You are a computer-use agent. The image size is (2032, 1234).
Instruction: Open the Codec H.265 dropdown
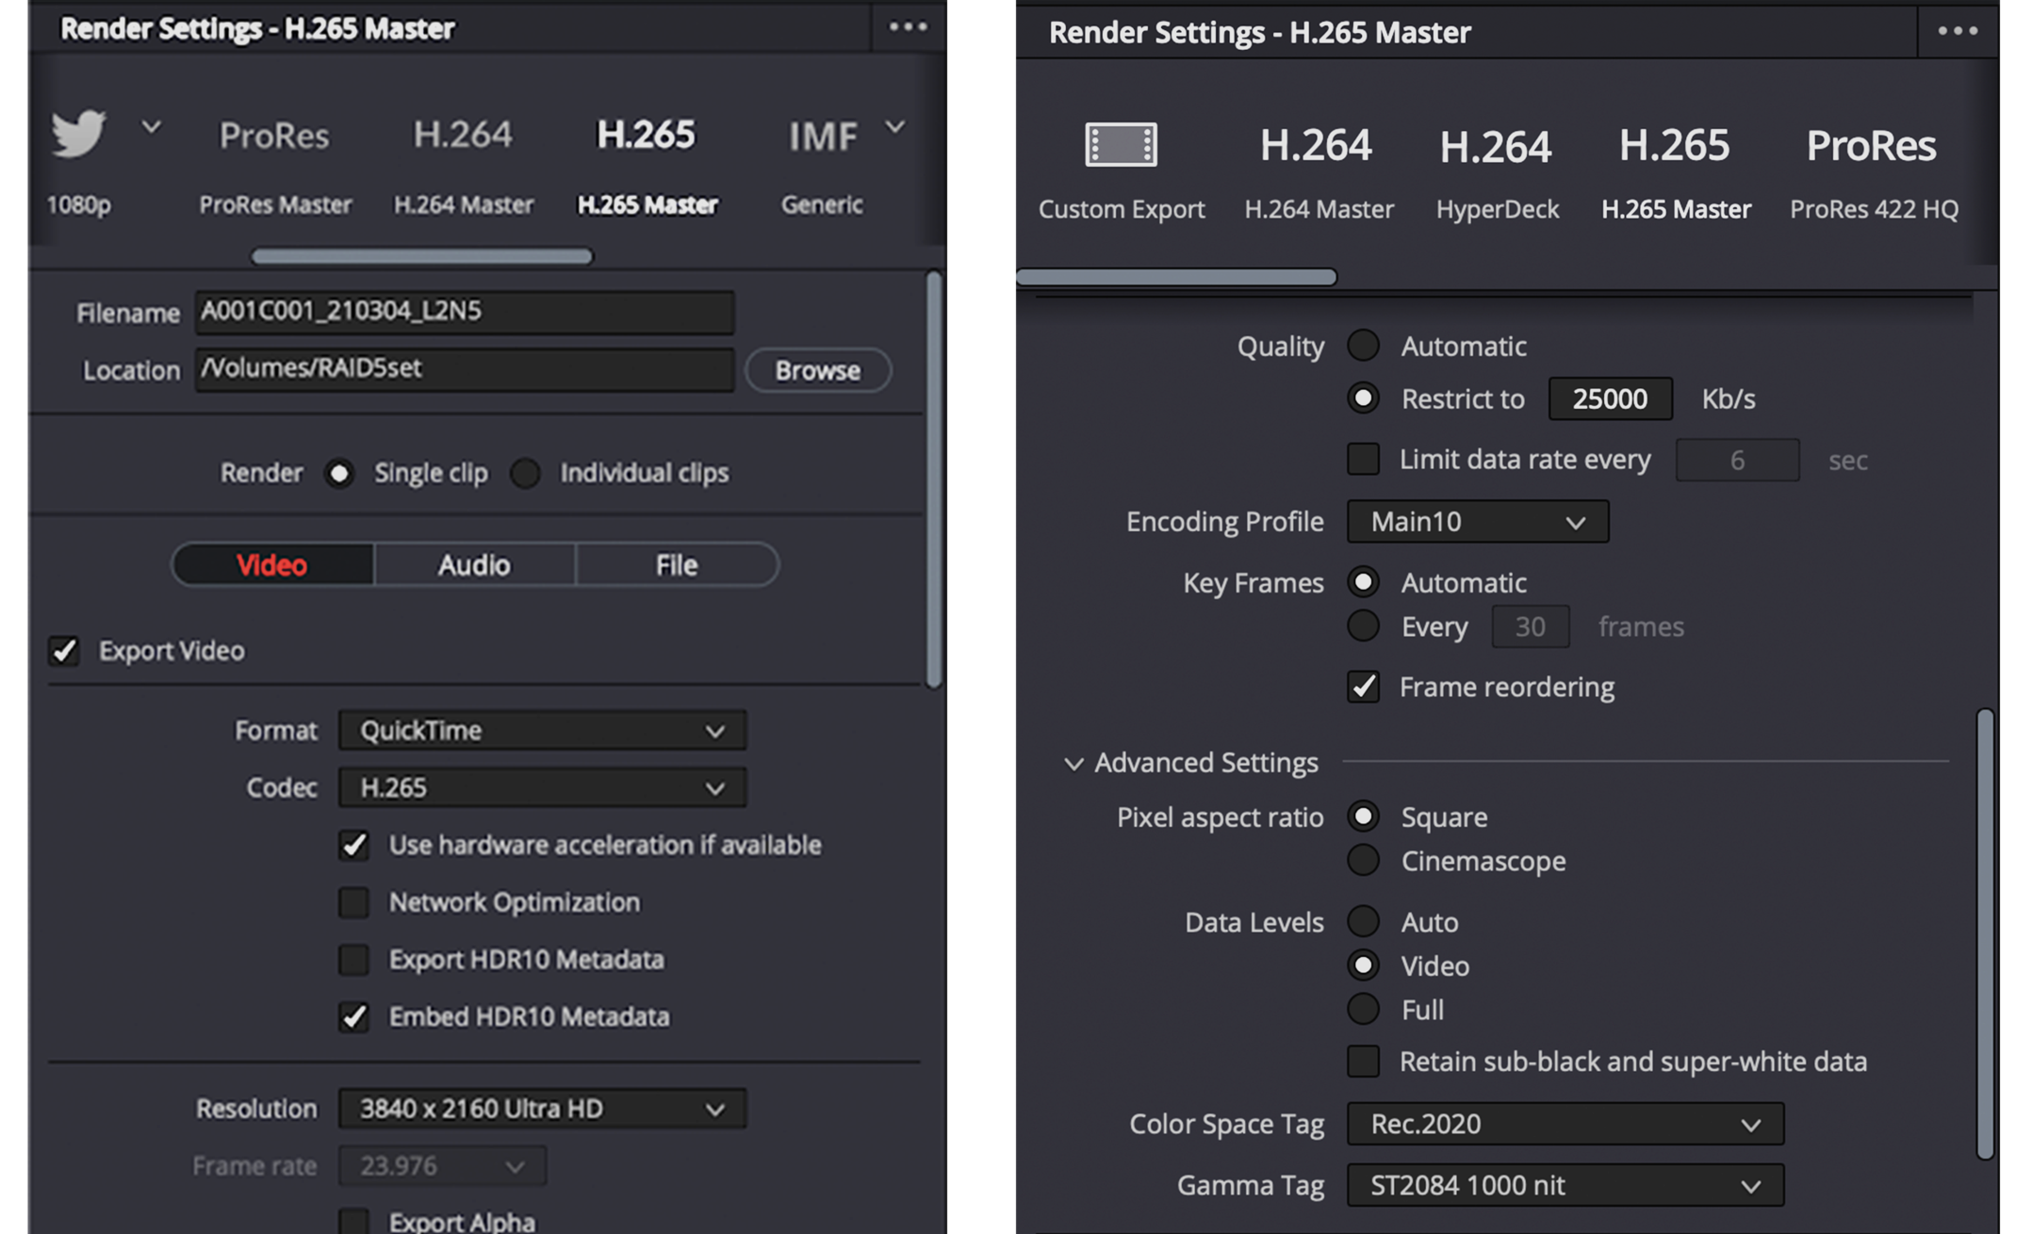(542, 787)
